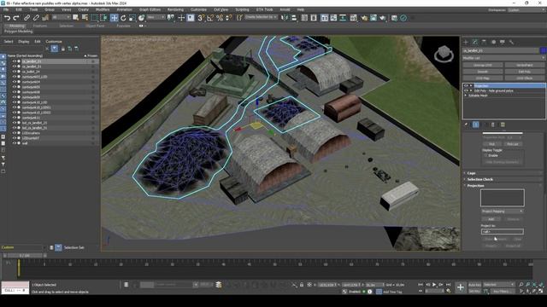Click Remove modifier trash icon below stack
Image resolution: width=547 pixels, height=307 pixels.
pyautogui.click(x=493, y=125)
